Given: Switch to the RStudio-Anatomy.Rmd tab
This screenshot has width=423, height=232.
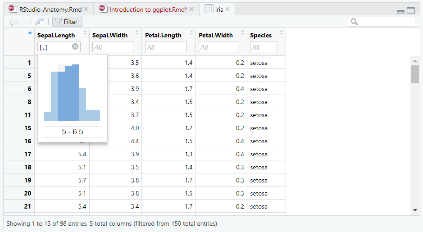Looking at the screenshot, I should (50, 9).
